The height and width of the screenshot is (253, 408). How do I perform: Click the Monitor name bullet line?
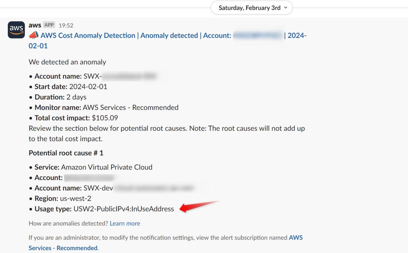(106, 108)
